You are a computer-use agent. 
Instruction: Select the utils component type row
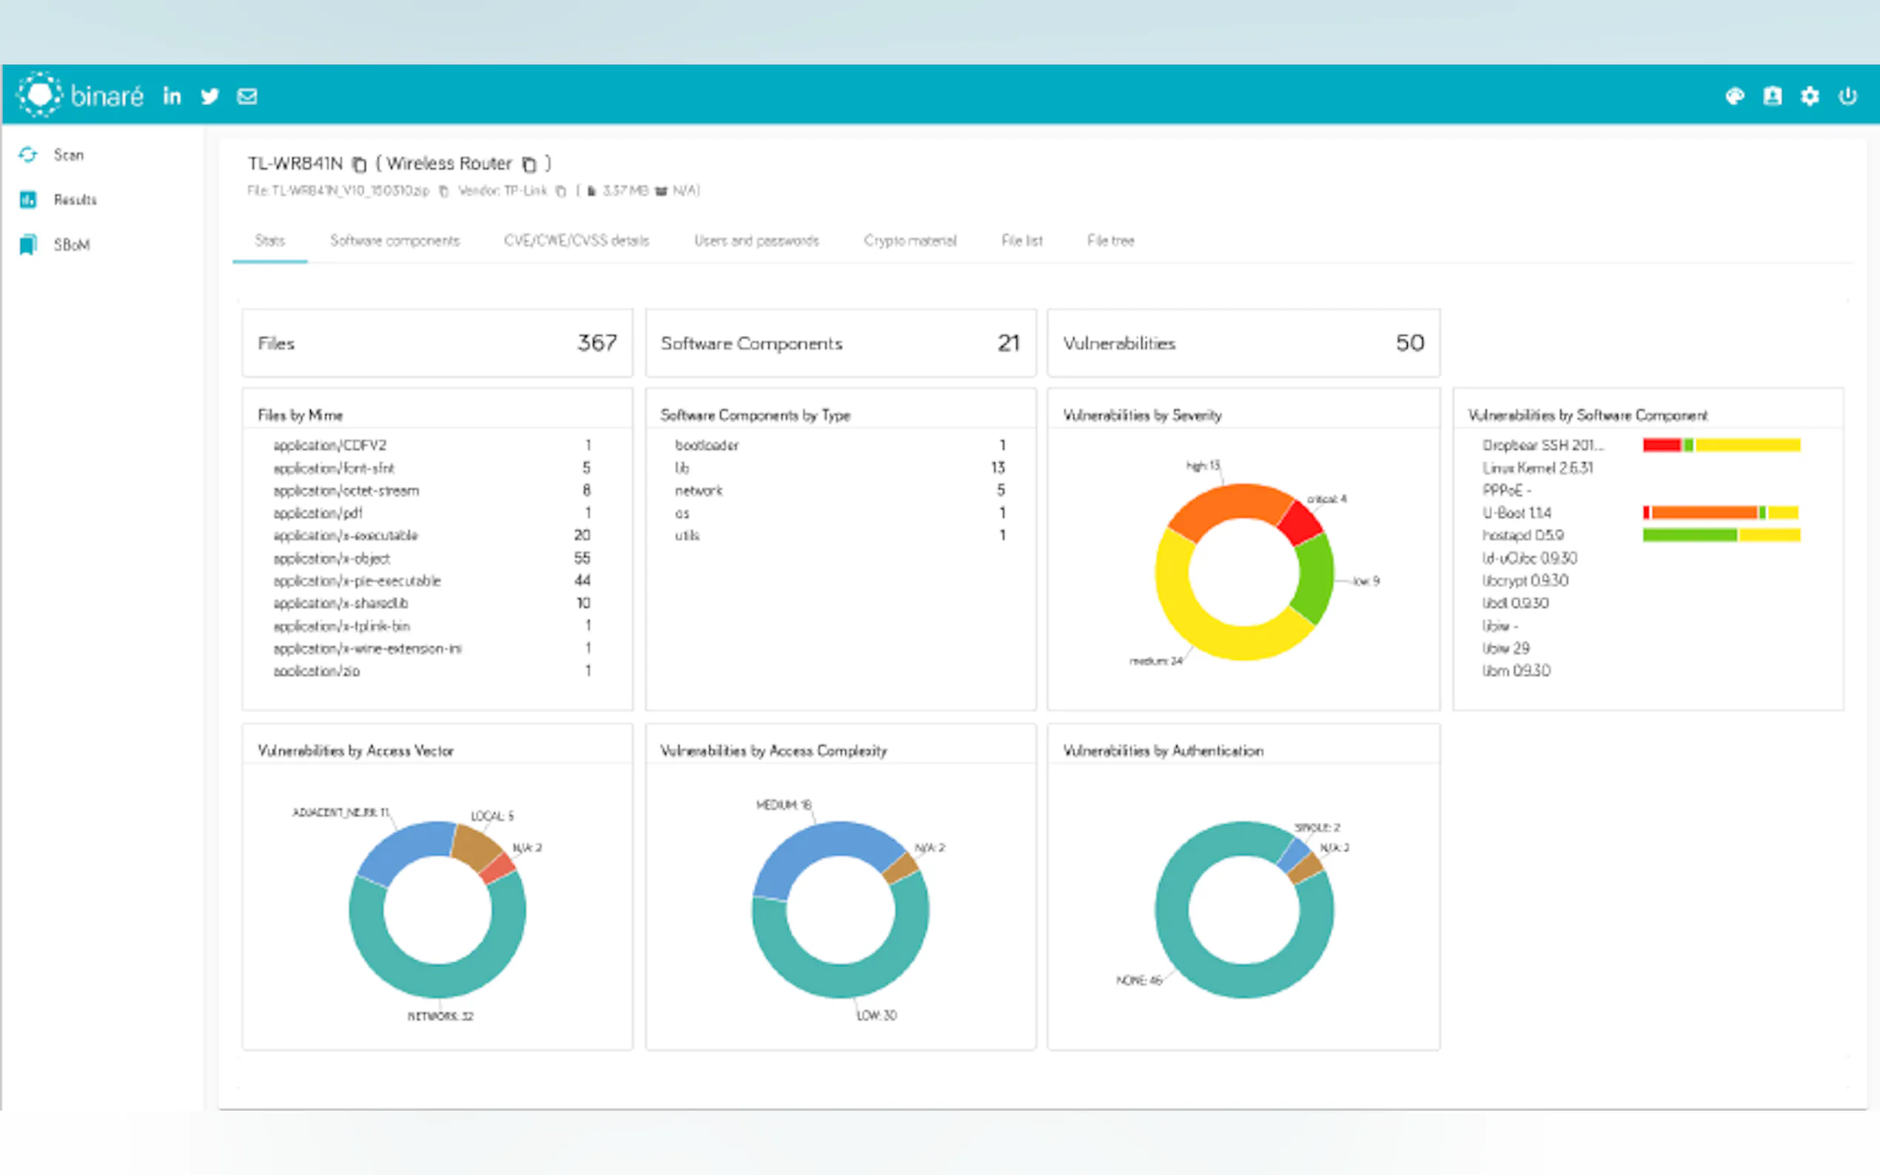(x=841, y=536)
